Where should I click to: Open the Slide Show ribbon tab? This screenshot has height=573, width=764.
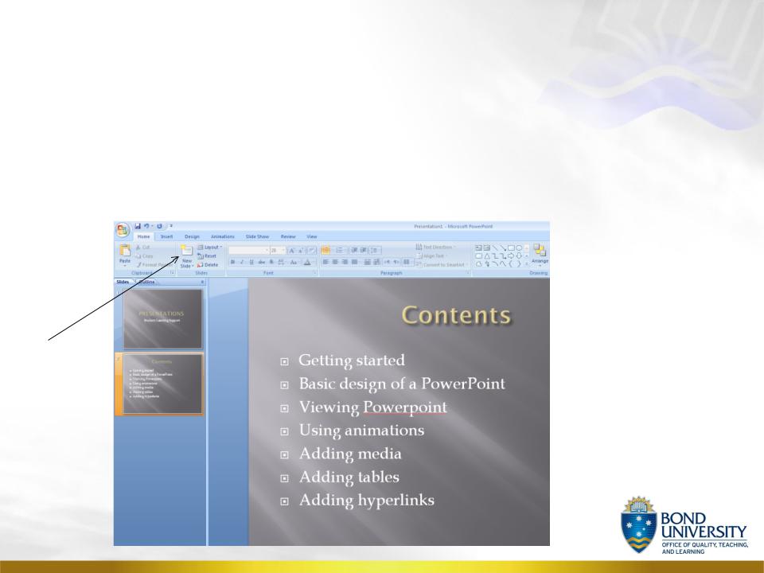click(257, 237)
